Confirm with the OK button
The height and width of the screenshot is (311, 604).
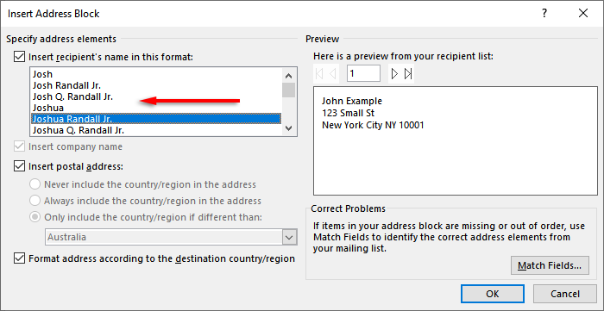coord(493,294)
